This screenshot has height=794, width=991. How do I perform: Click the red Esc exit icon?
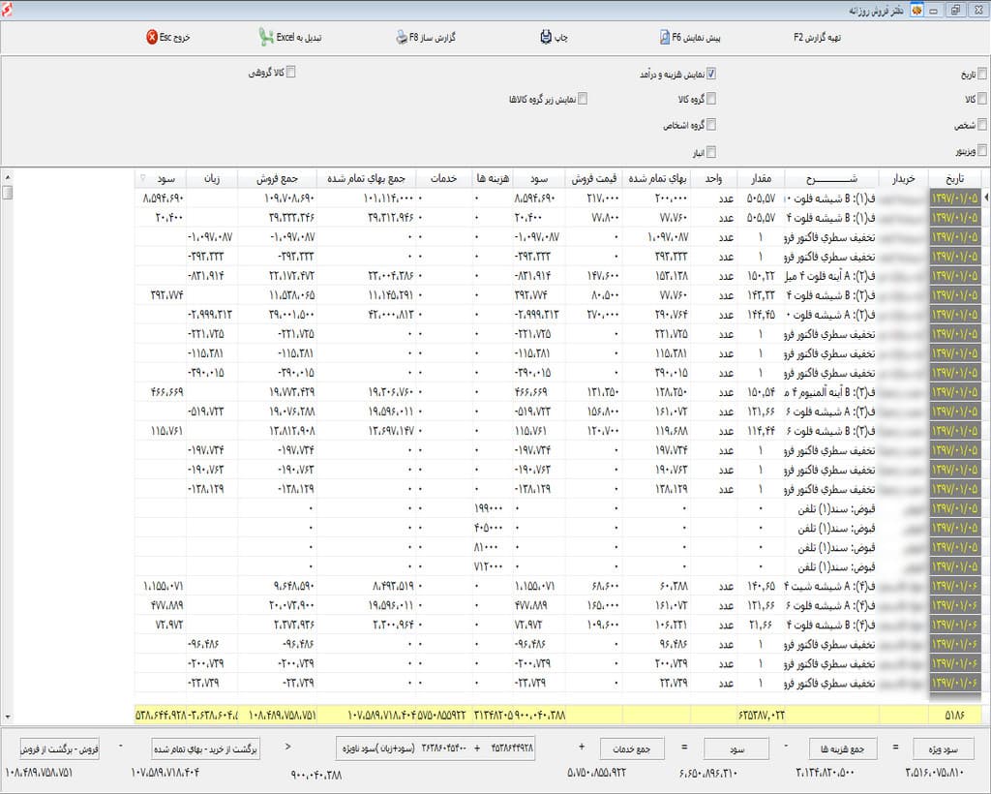click(152, 38)
